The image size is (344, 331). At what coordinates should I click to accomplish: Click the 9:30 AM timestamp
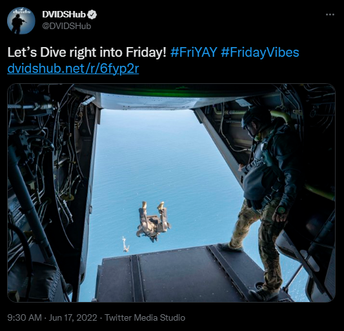(x=25, y=317)
